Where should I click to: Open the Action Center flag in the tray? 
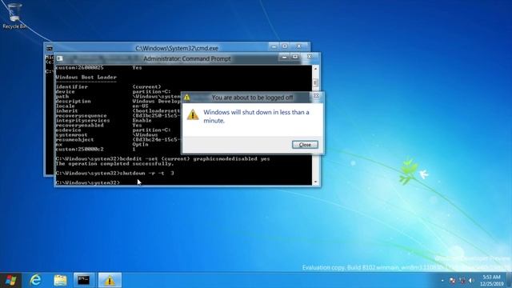tap(453, 280)
